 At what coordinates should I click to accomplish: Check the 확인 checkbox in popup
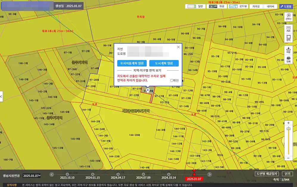(172, 80)
